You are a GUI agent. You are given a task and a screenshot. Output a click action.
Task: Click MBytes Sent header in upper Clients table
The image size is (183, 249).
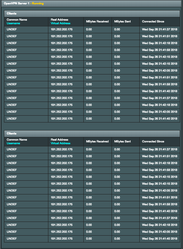(x=122, y=21)
